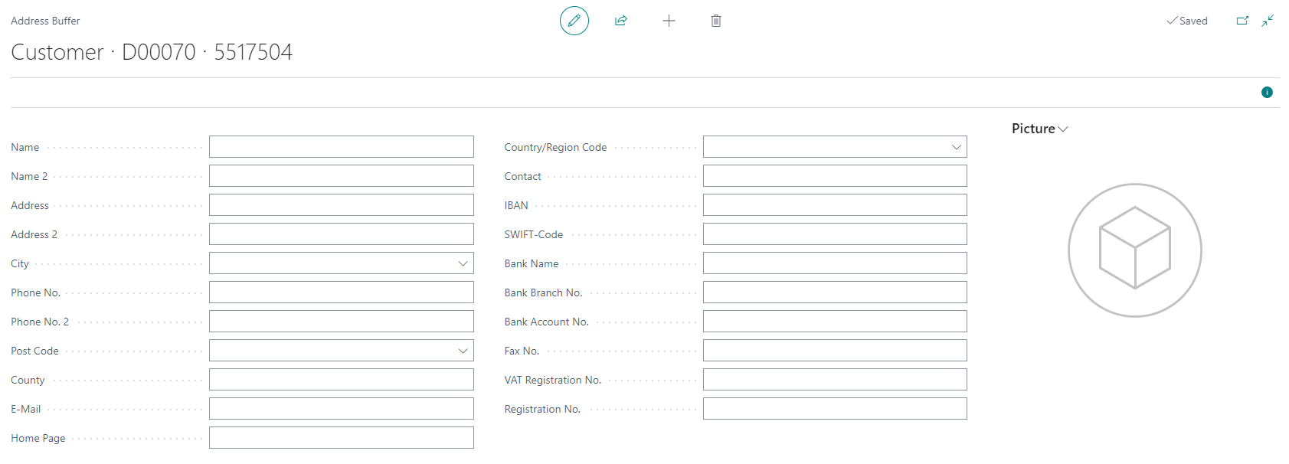1289x464 pixels.
Task: Click the SWIFT-Code label
Action: [534, 234]
